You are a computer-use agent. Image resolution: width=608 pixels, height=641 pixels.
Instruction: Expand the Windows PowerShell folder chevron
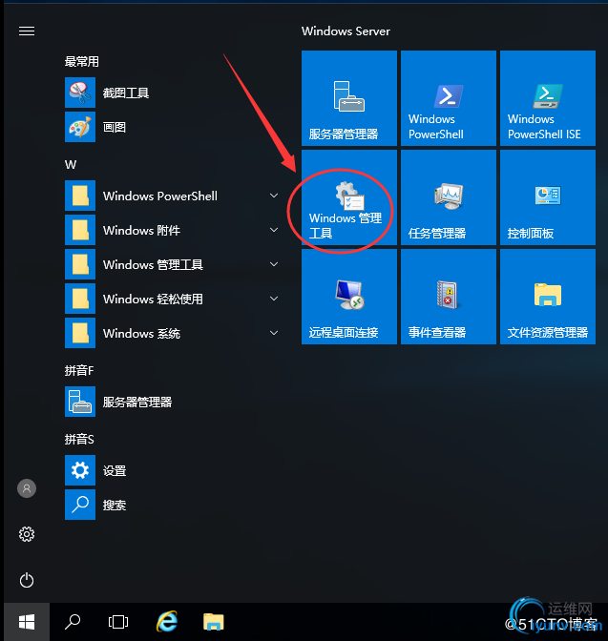click(x=274, y=196)
